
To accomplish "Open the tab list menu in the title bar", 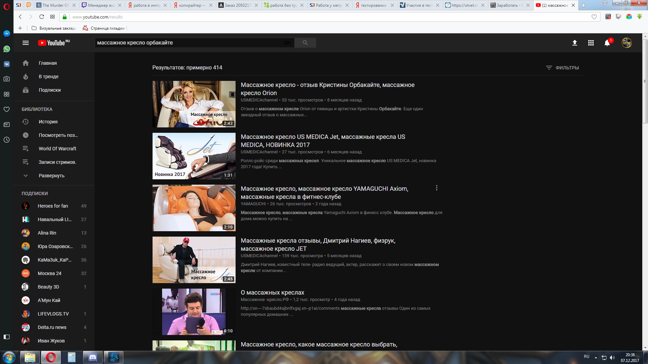I will tap(605, 3).
